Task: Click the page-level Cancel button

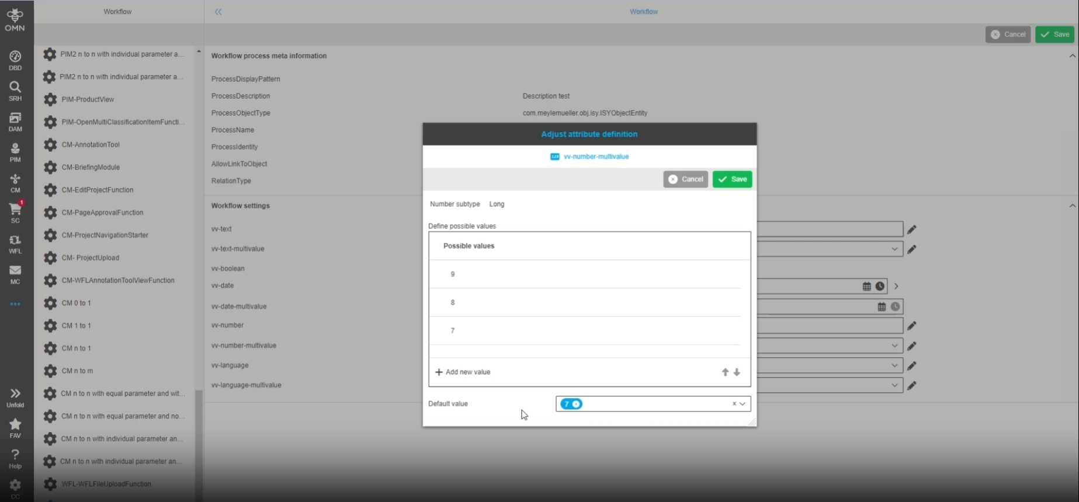Action: (x=1008, y=34)
